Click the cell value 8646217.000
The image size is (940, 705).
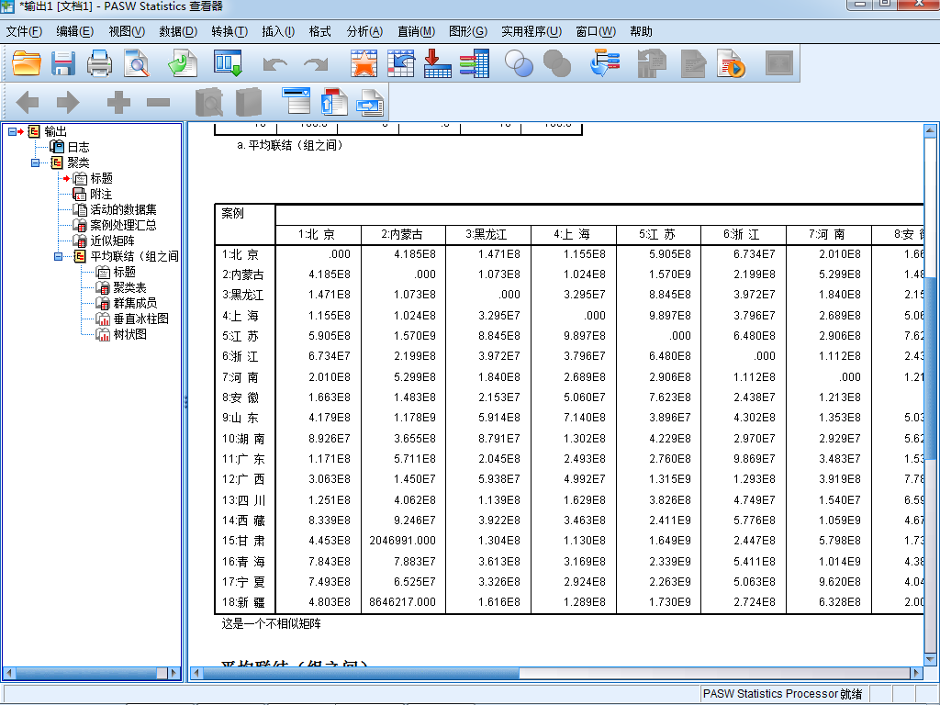402,602
